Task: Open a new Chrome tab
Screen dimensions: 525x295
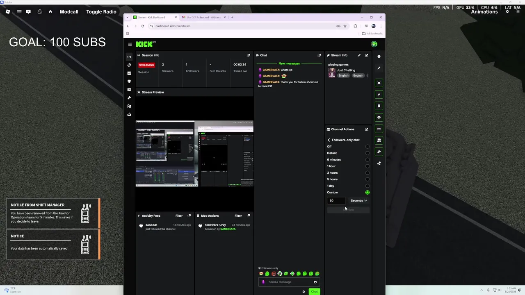Action: tap(232, 17)
